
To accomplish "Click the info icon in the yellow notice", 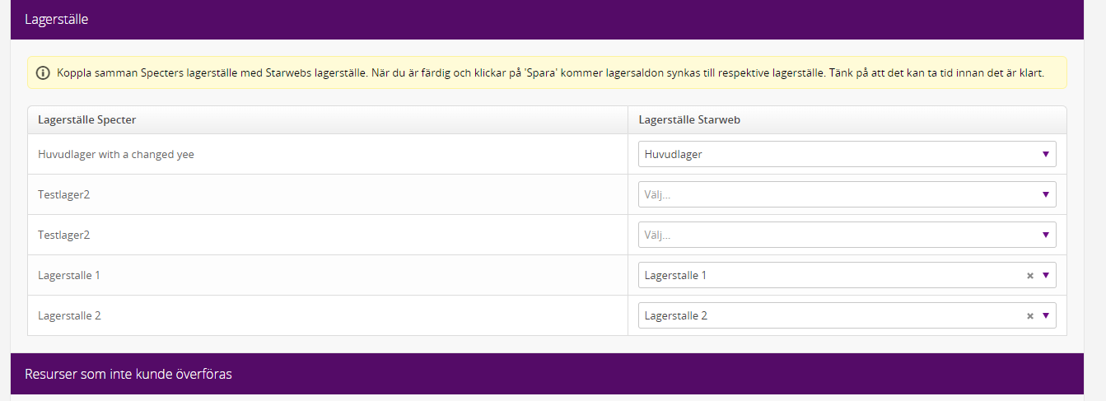I will pyautogui.click(x=43, y=73).
